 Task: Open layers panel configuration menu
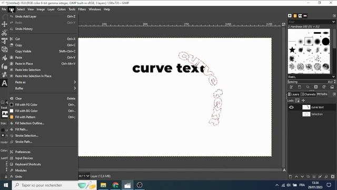334,94
